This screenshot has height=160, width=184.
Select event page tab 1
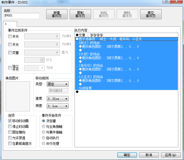pos(10,24)
